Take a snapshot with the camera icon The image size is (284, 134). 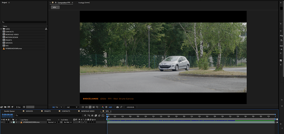(117, 107)
